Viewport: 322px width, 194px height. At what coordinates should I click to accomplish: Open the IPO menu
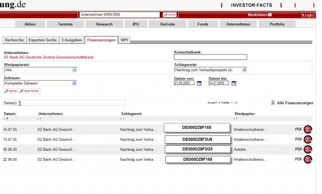136,24
